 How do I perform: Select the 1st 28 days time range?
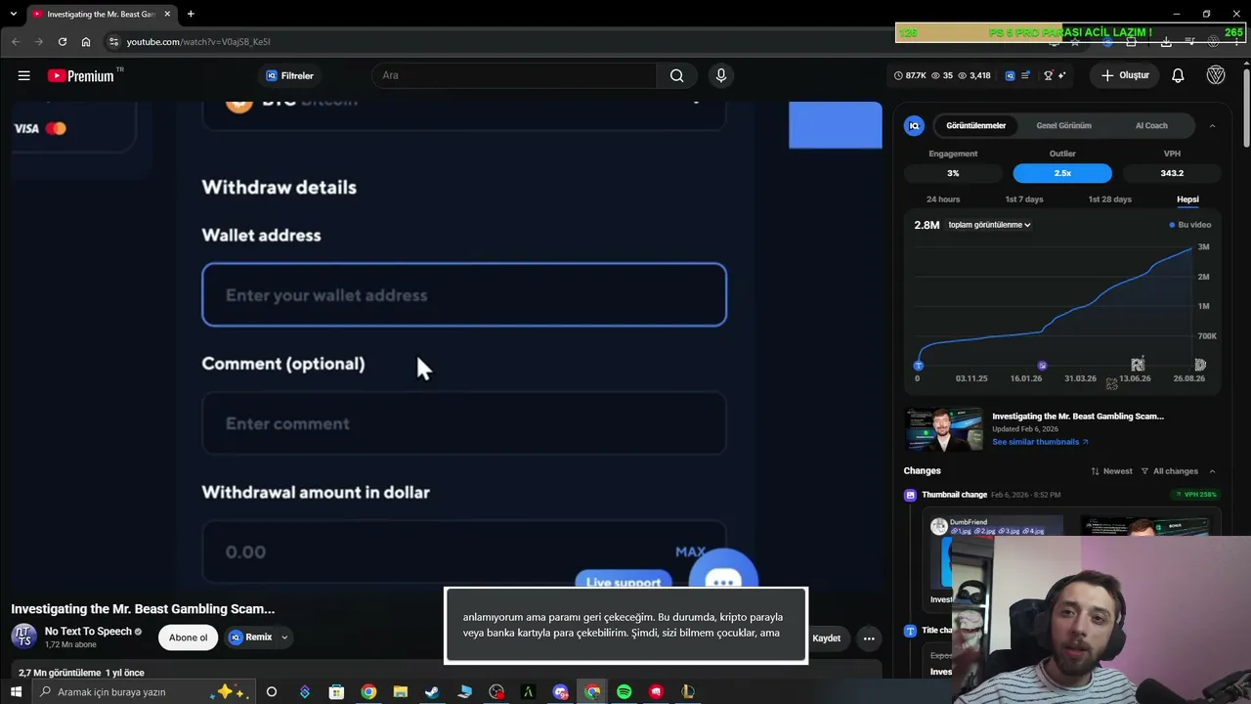click(x=1110, y=199)
